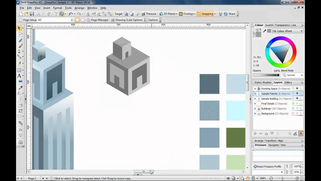Click Page Setup button

(28, 20)
